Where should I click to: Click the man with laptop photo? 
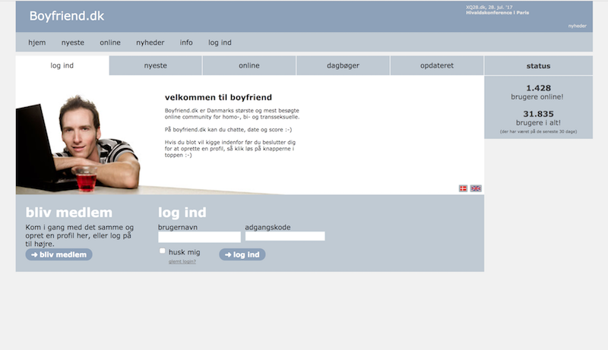78,143
